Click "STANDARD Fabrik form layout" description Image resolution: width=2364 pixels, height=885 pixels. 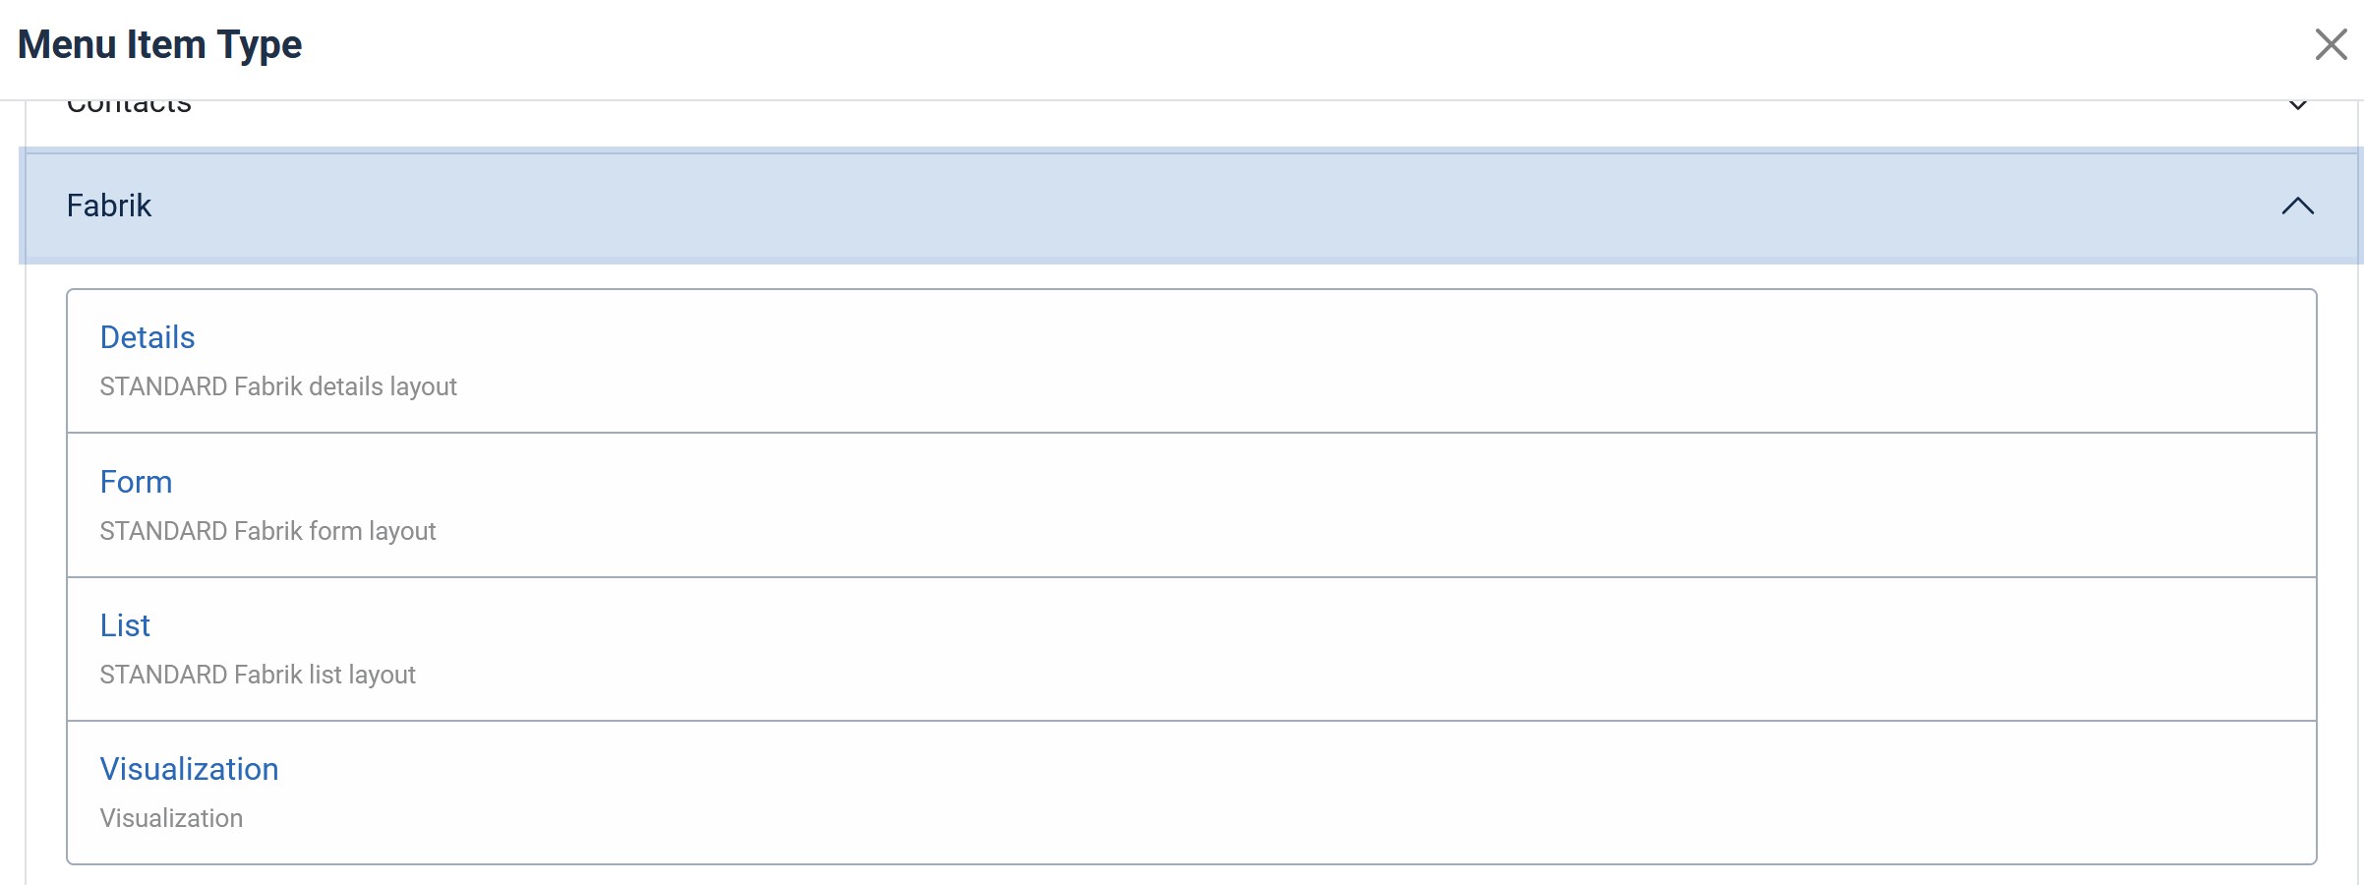pyautogui.click(x=267, y=531)
